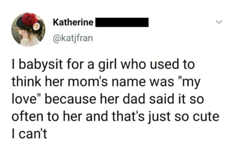This screenshot has width=231, height=157.
Task: Open the tweet options chevron menu
Action: pos(219,22)
